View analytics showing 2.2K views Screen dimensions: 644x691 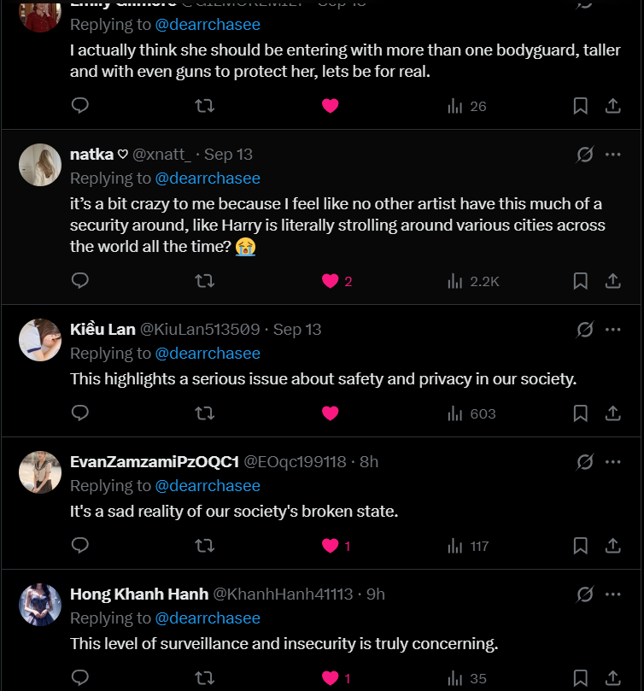[473, 281]
